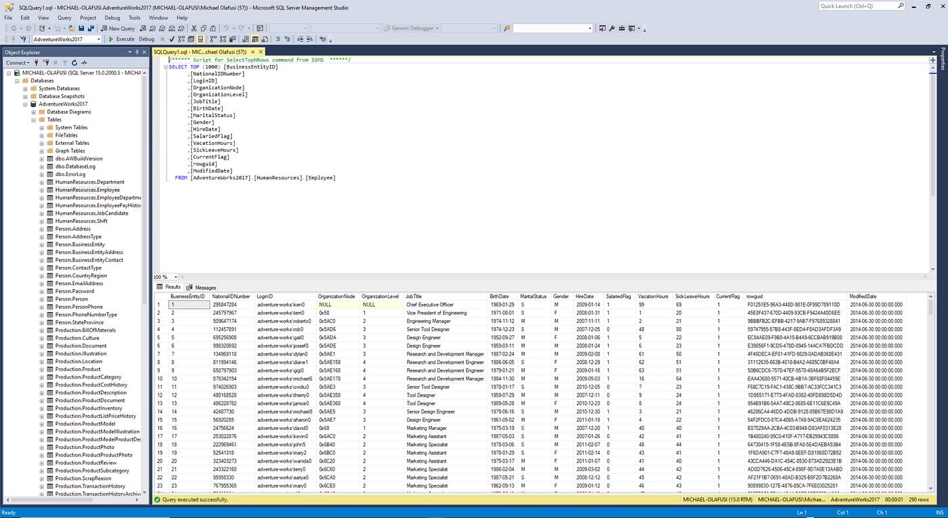Select the Results tab

coord(169,287)
